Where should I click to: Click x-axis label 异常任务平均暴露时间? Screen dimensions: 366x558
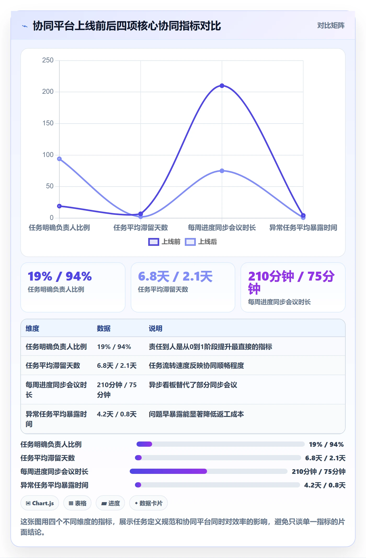pyautogui.click(x=303, y=228)
